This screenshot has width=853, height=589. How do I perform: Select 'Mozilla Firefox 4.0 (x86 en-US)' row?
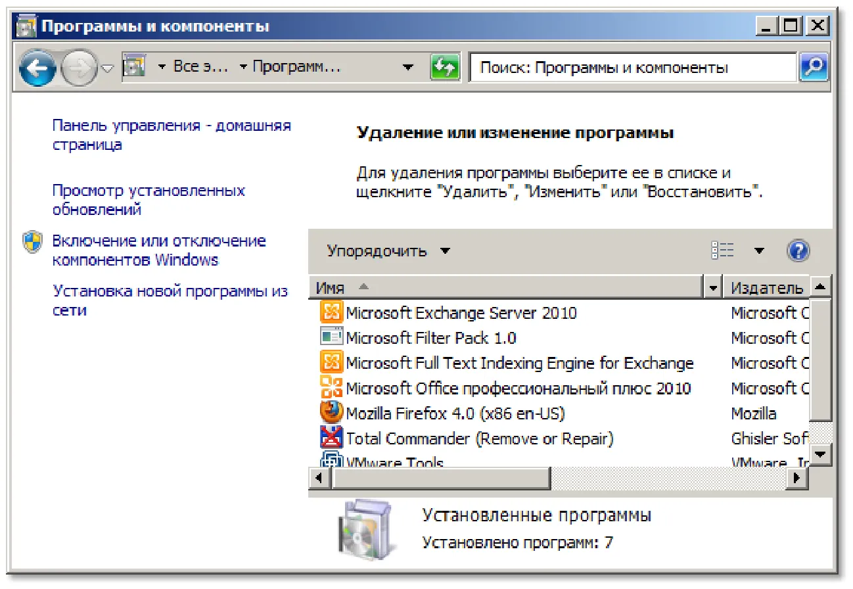click(x=559, y=413)
